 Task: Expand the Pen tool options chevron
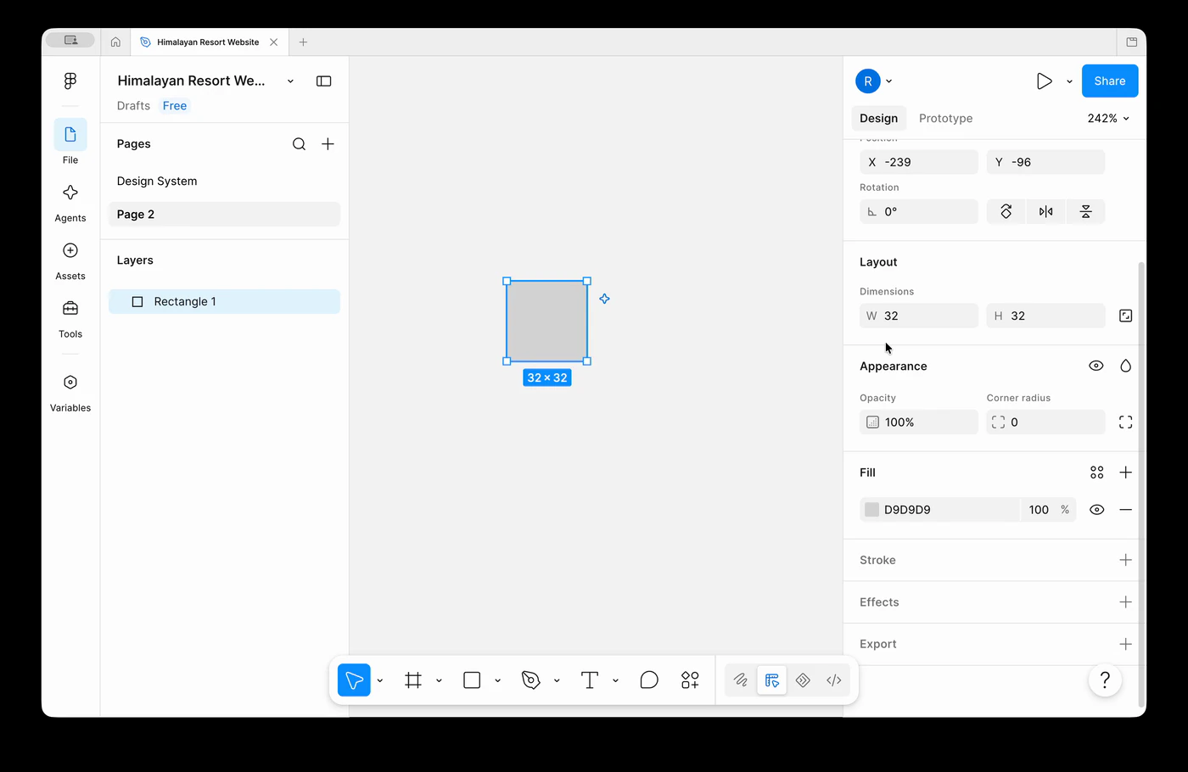(x=557, y=680)
